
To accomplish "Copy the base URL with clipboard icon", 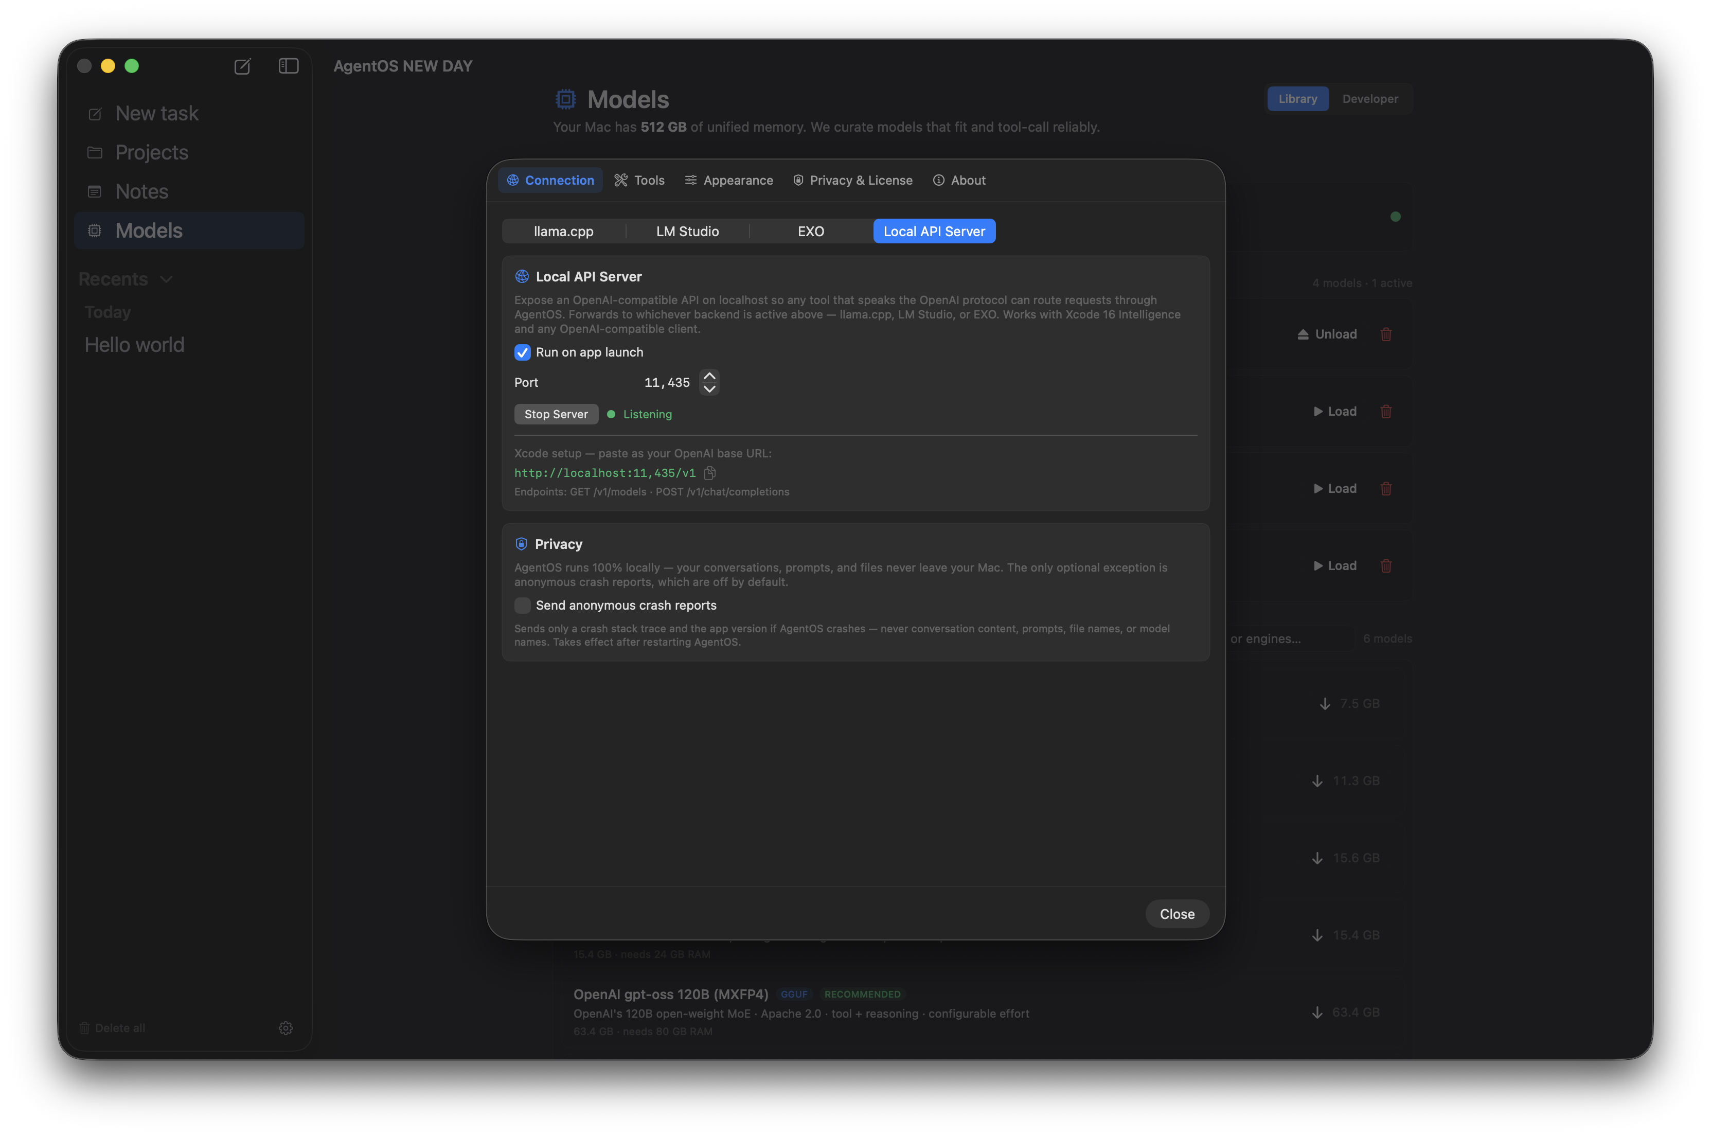I will tap(710, 473).
